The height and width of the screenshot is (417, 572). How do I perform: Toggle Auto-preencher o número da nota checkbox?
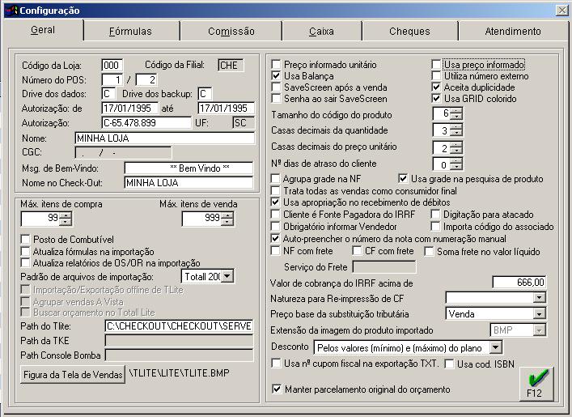click(x=275, y=239)
